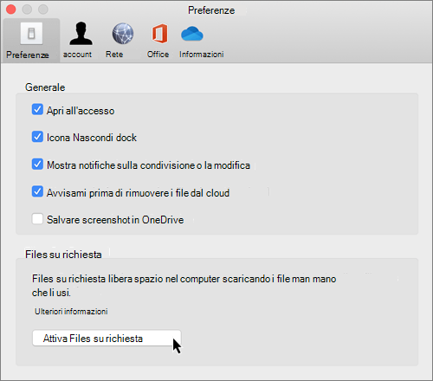Close the Preferenze window with red button

(x=11, y=10)
